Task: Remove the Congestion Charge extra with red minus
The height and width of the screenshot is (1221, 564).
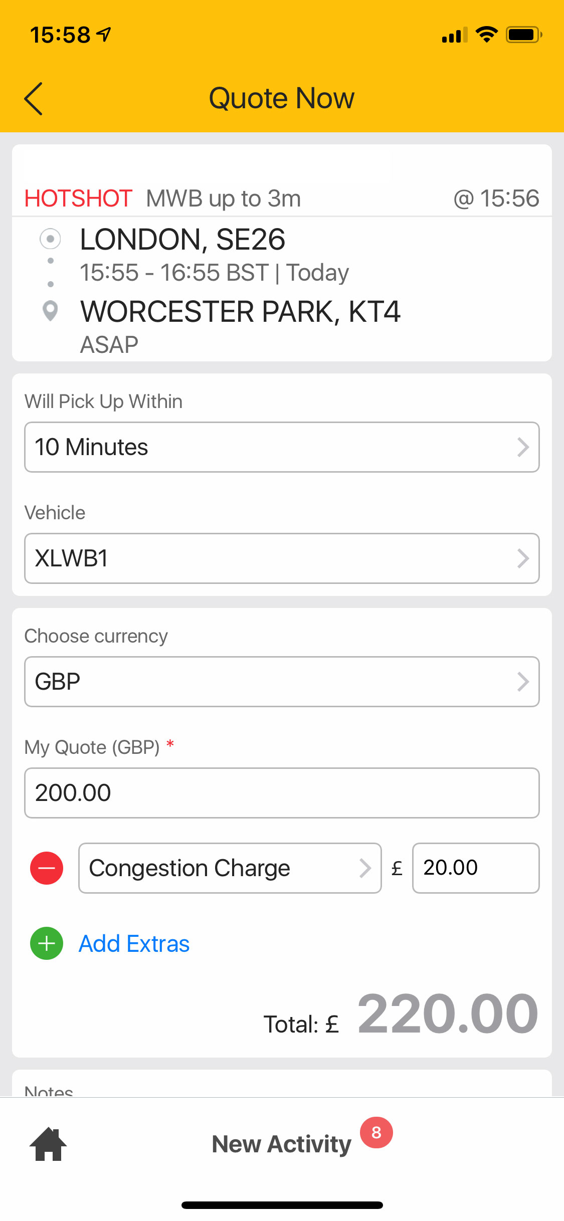Action: pyautogui.click(x=47, y=868)
